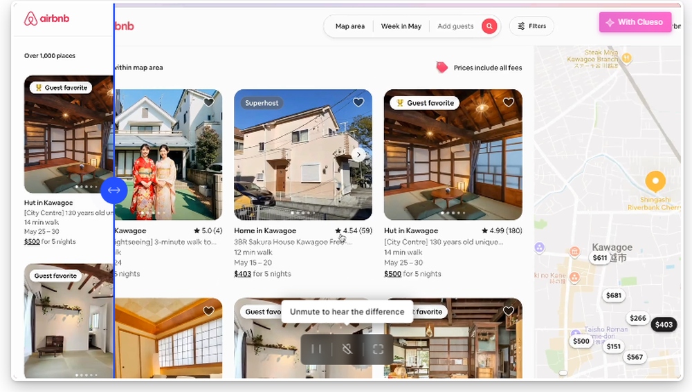This screenshot has height=392, width=692.
Task: Click the Airbnb logo in left panel
Action: click(46, 19)
